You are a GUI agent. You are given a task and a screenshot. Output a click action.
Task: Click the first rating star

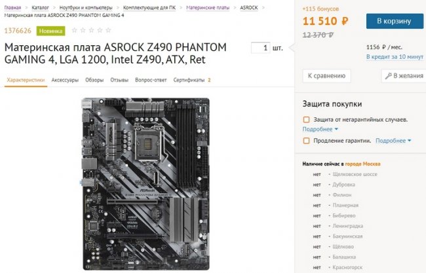click(74, 30)
